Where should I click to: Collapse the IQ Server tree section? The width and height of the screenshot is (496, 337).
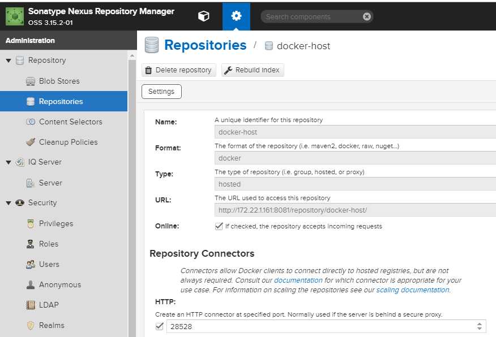click(x=8, y=162)
